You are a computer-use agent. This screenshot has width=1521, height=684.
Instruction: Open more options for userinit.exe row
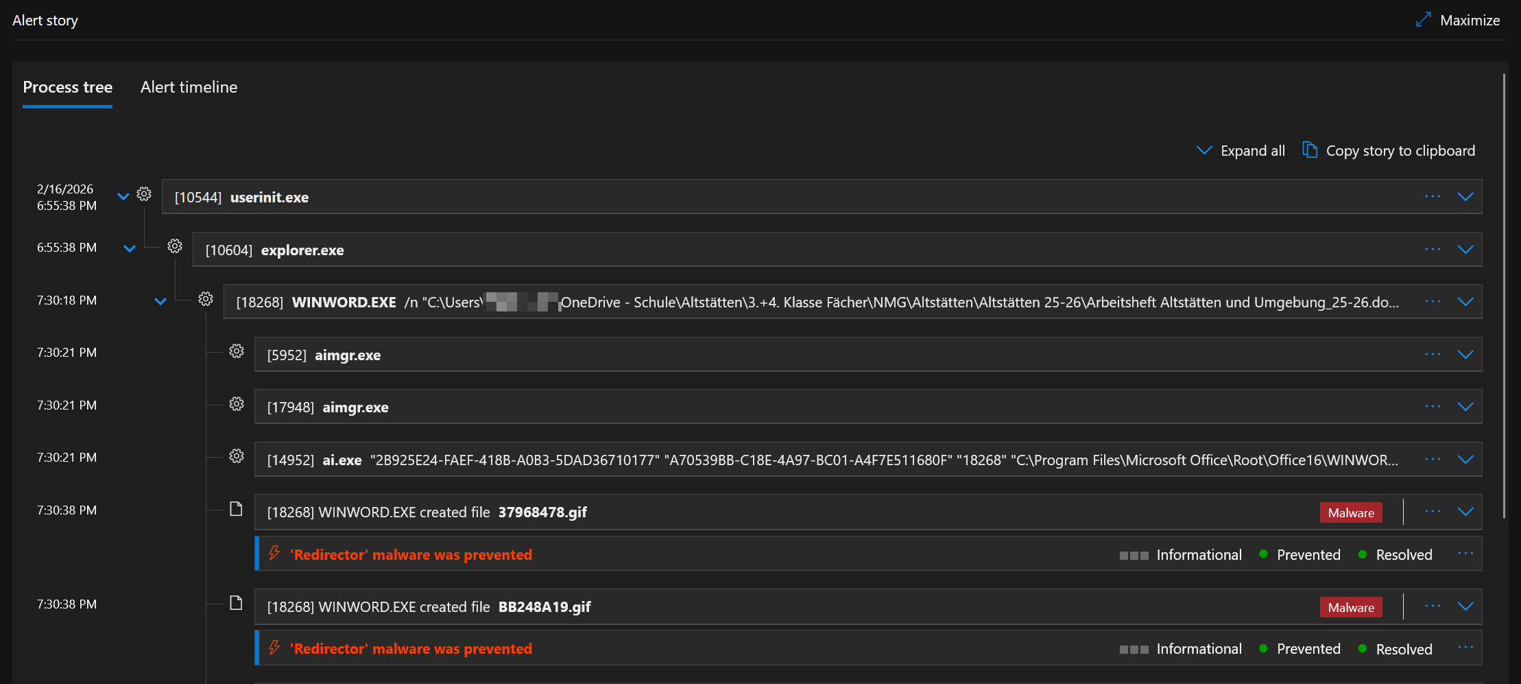[1433, 197]
